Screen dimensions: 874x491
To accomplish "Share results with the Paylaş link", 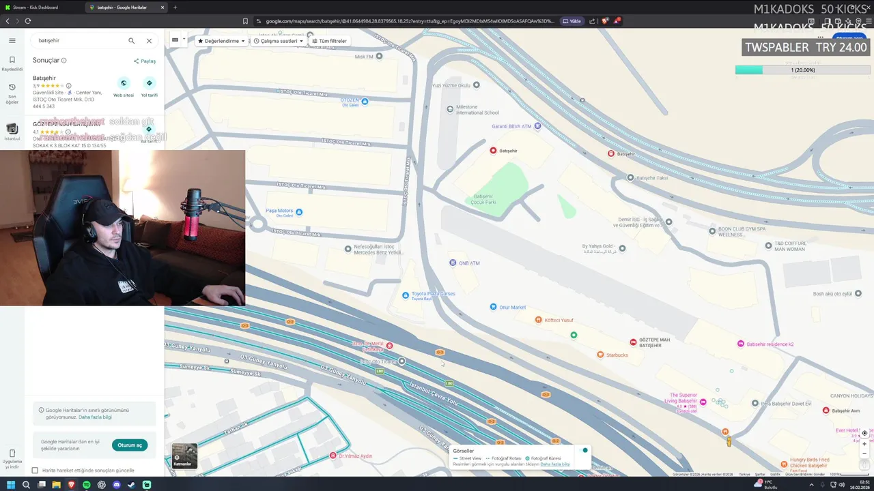I will tap(145, 61).
